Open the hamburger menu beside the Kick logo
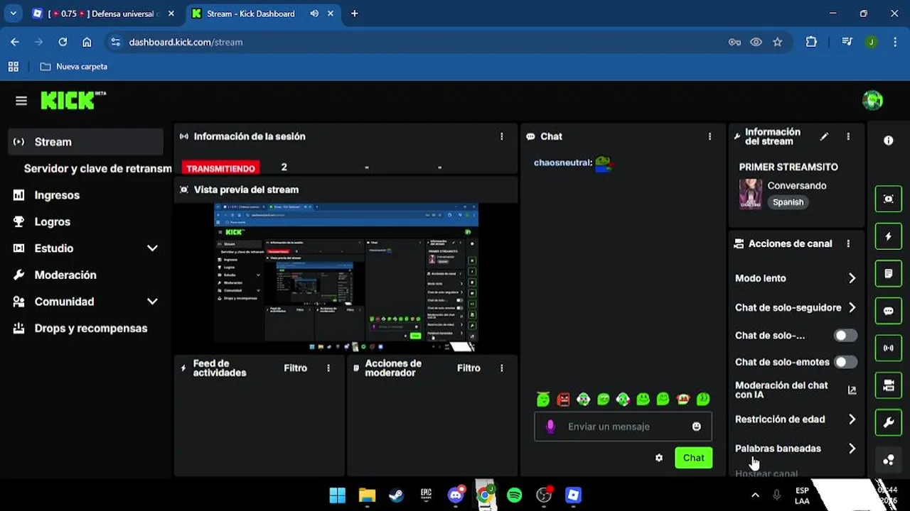910x511 pixels. click(x=21, y=101)
